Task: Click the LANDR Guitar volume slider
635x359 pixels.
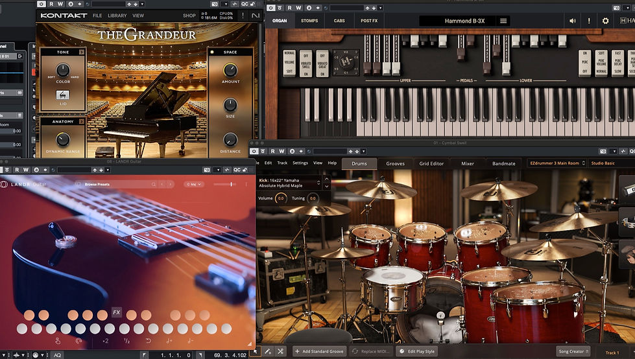Action: point(225,184)
